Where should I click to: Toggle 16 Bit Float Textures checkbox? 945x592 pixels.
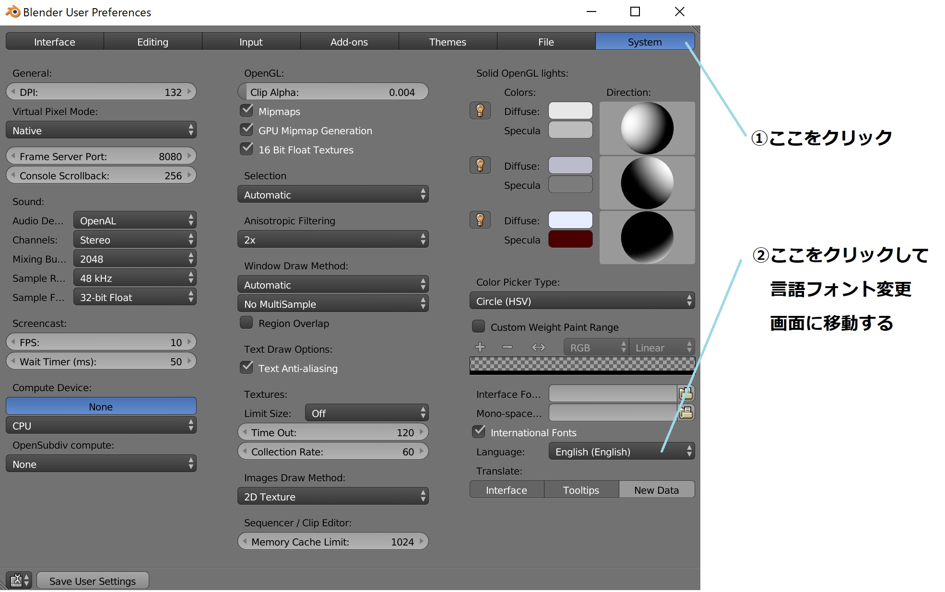[247, 149]
